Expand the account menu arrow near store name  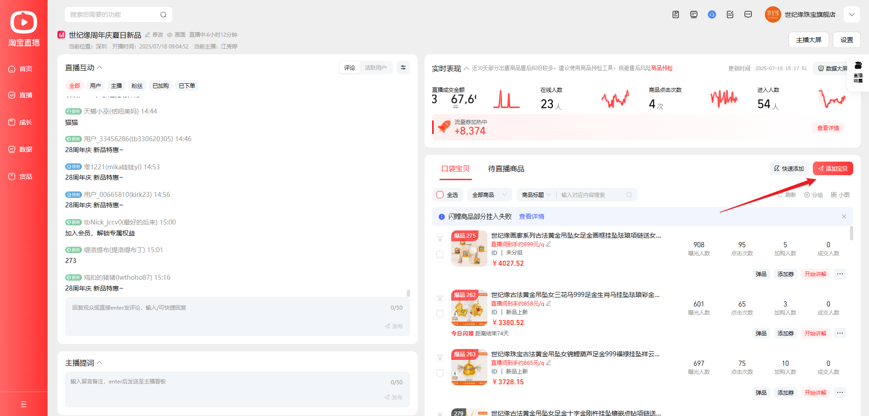click(851, 14)
